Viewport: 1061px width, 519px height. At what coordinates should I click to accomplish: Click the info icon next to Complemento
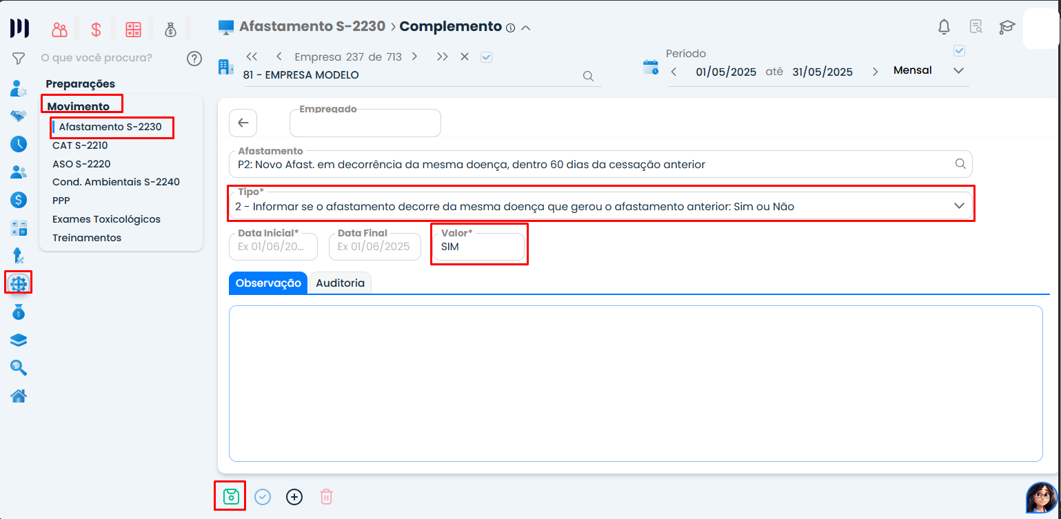[x=510, y=28]
